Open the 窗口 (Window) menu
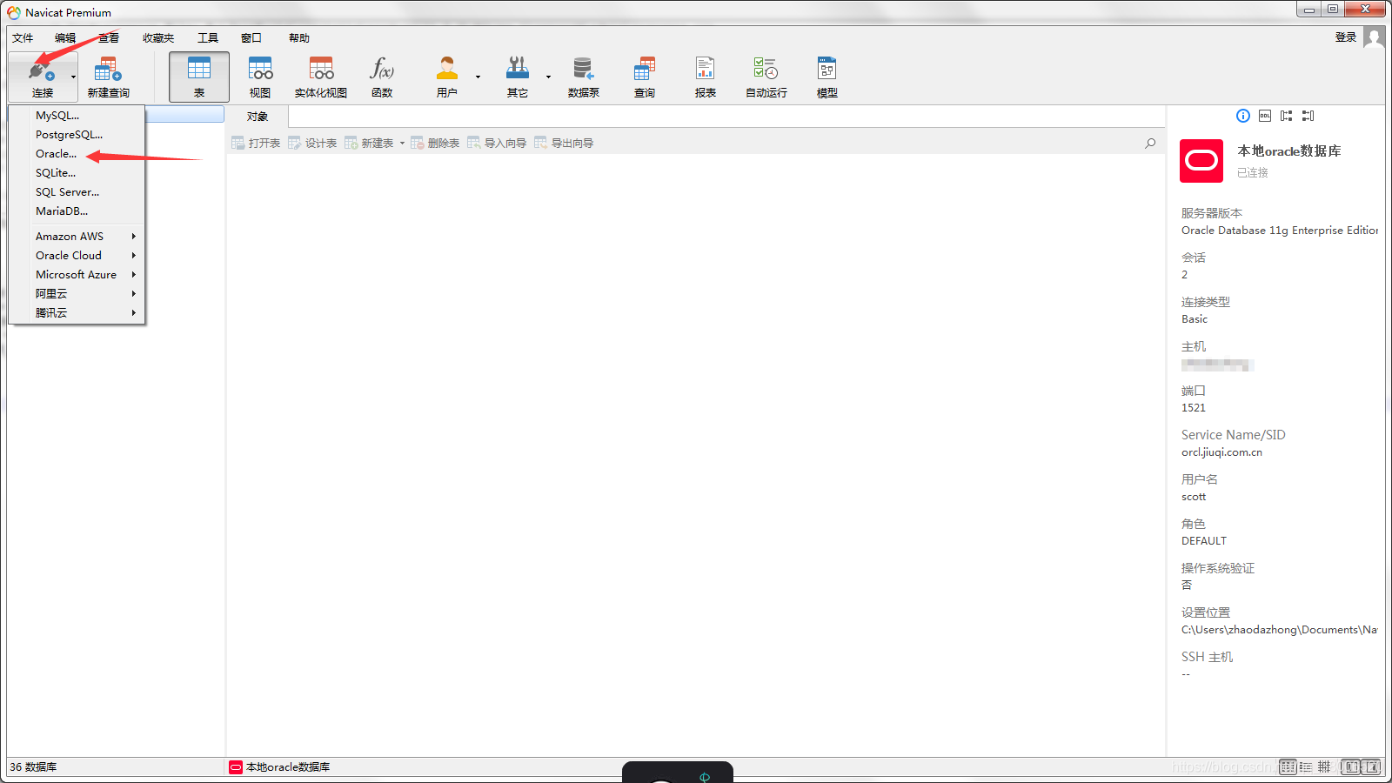Screen dimensions: 1392x783 pos(251,38)
